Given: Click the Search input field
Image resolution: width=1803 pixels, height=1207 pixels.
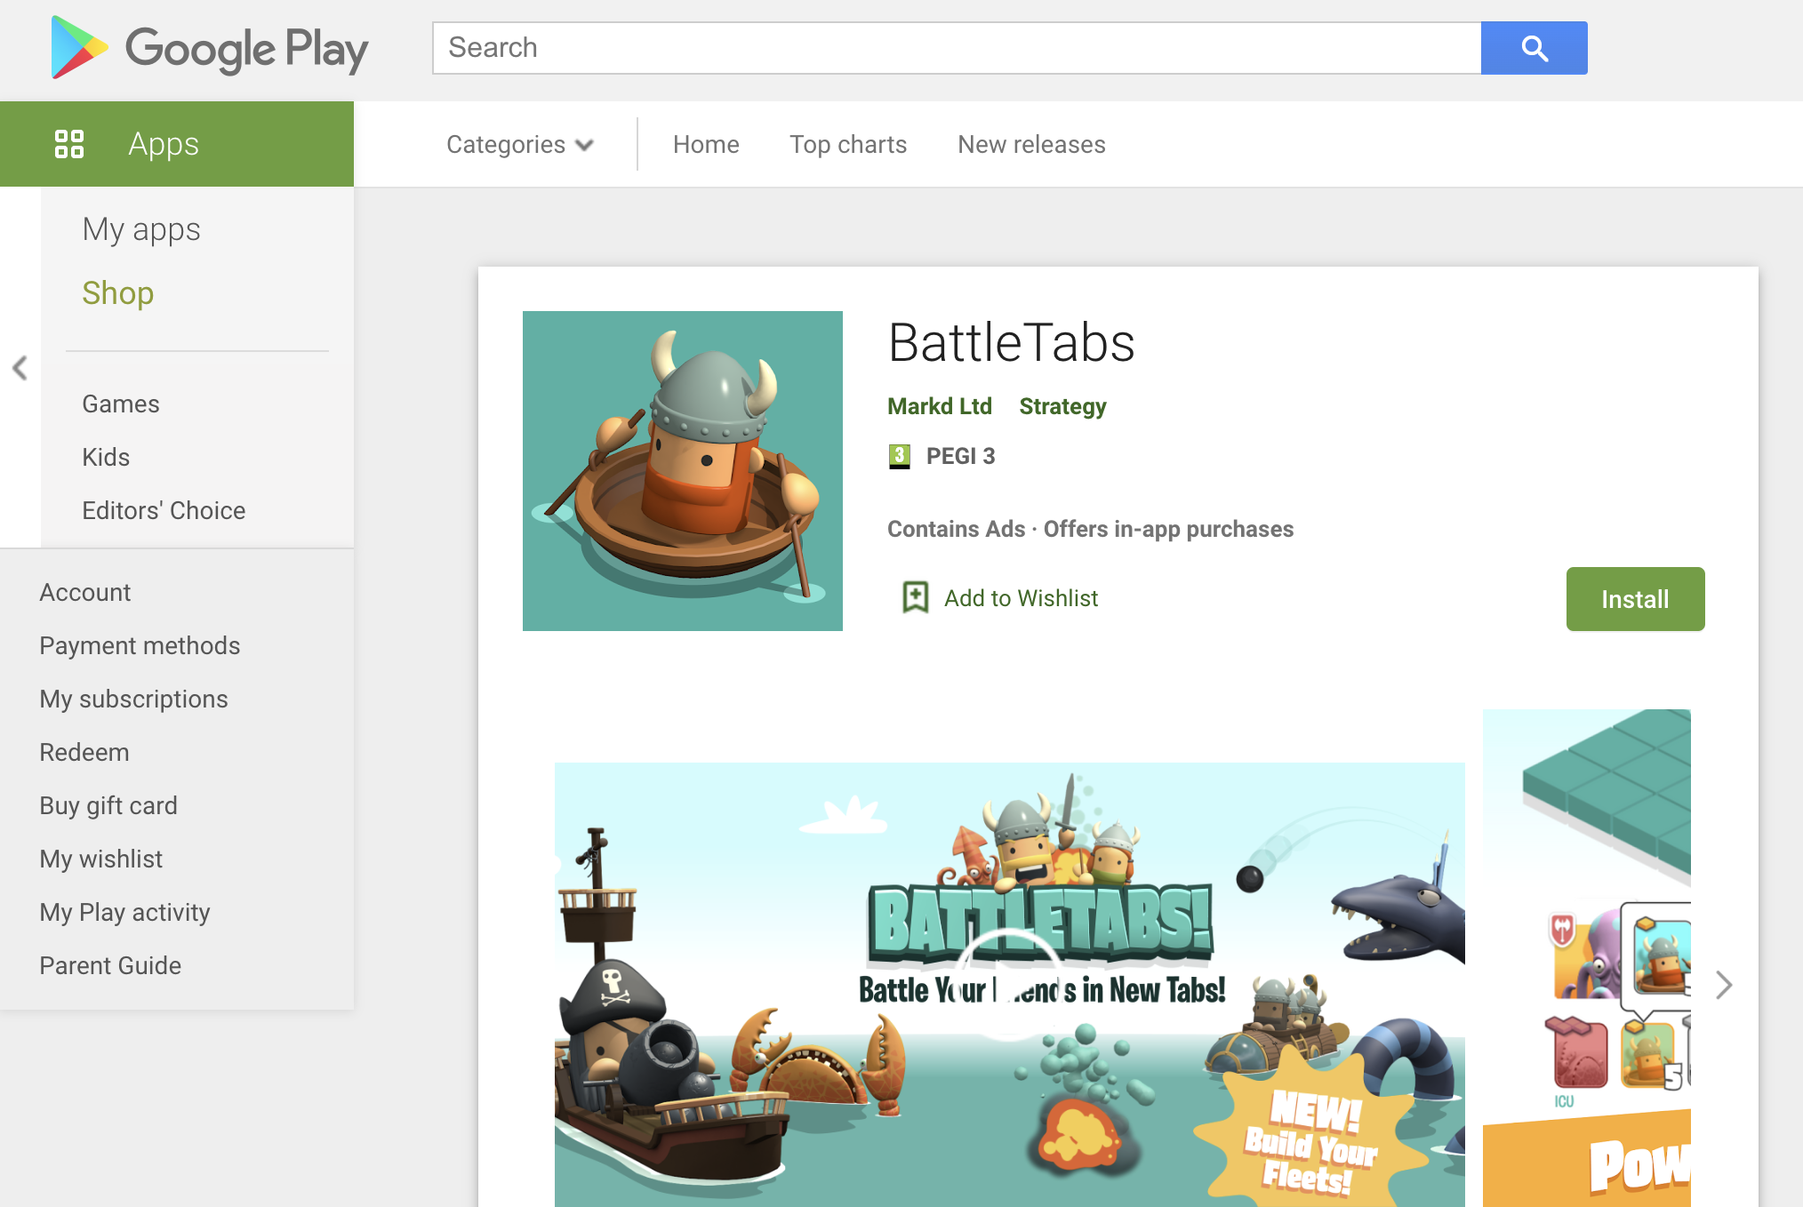Looking at the screenshot, I should point(957,49).
